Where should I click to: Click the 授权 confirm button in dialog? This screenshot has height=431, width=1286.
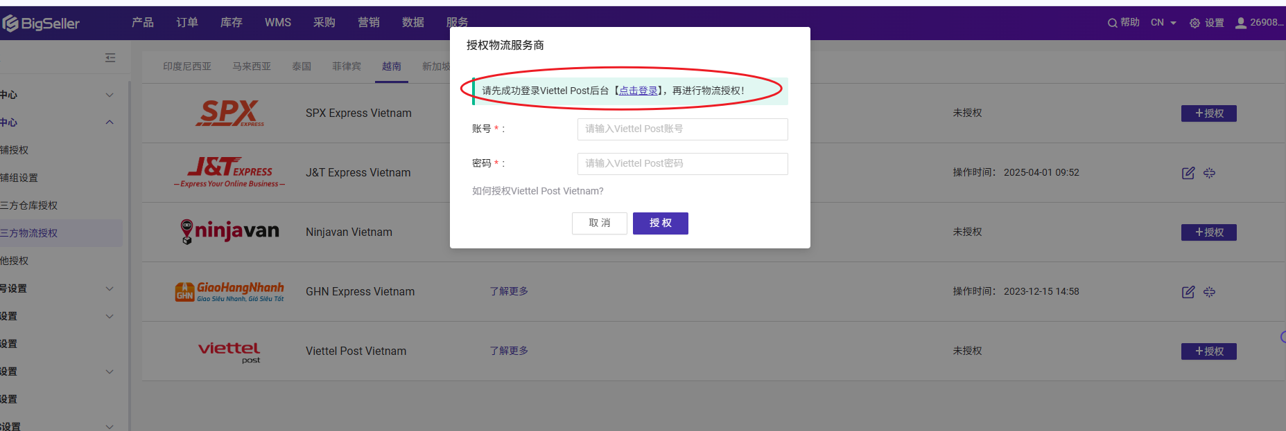(661, 223)
